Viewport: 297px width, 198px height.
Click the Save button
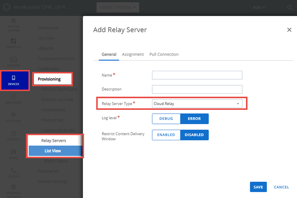(258, 187)
